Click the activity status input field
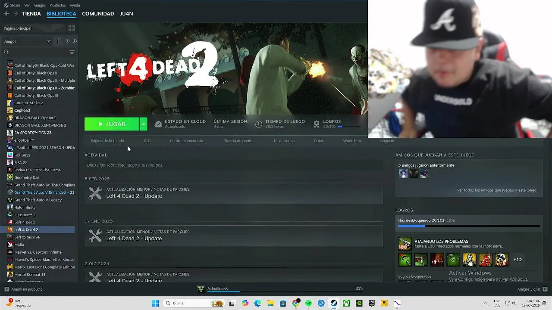This screenshot has width=552, height=310. (234, 165)
